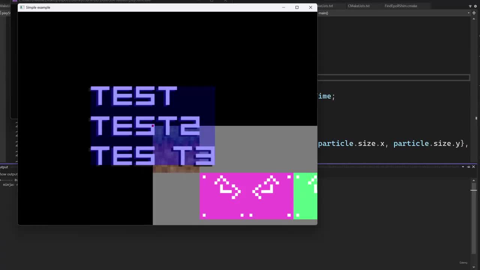Click the TEST2 text in the demo

tap(145, 126)
